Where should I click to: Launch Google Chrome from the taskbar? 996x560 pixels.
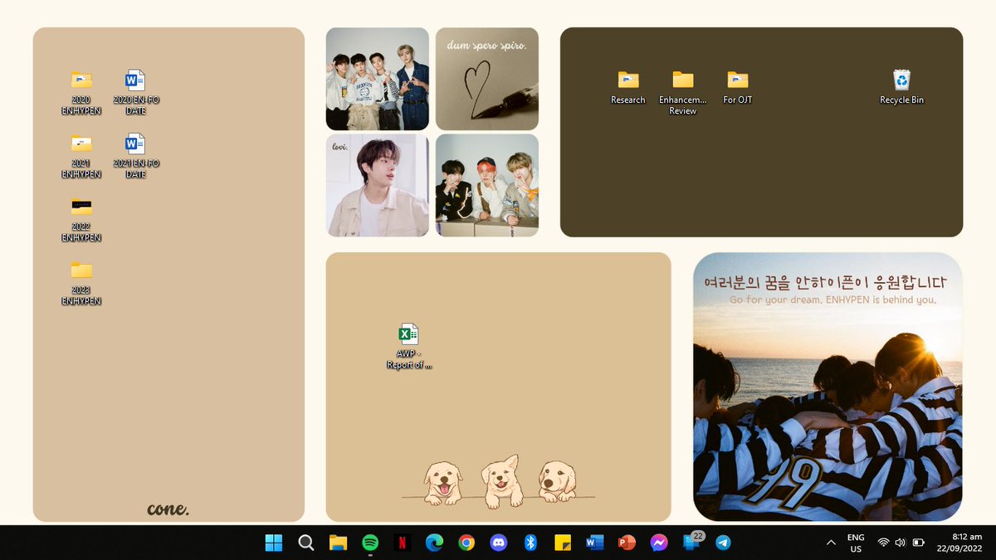[x=466, y=543]
